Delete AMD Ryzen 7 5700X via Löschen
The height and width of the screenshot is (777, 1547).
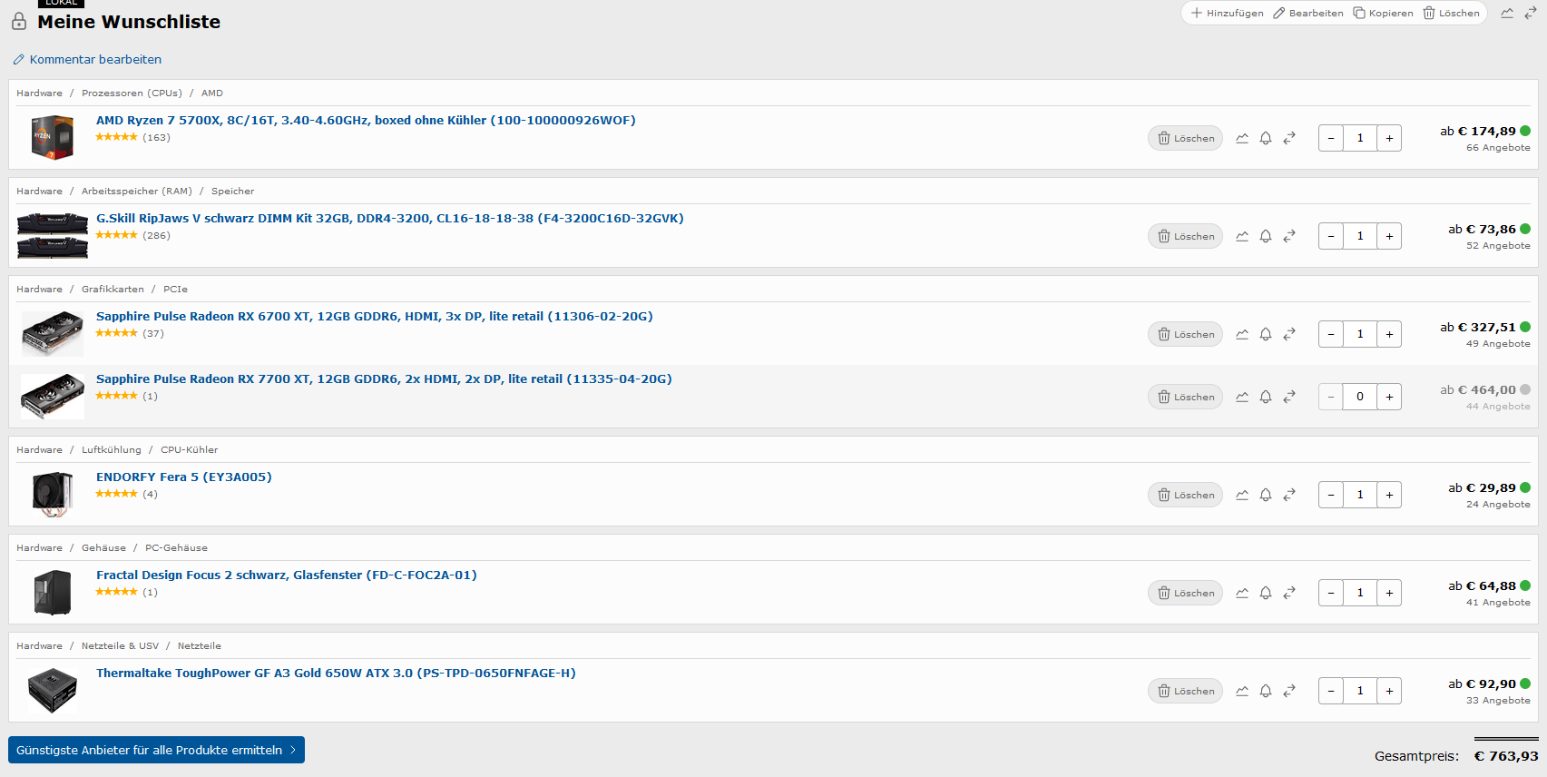coord(1185,138)
